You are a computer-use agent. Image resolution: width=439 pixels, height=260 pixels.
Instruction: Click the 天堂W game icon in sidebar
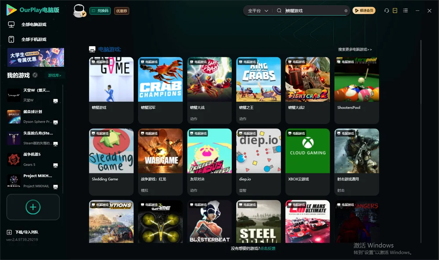click(x=14, y=95)
